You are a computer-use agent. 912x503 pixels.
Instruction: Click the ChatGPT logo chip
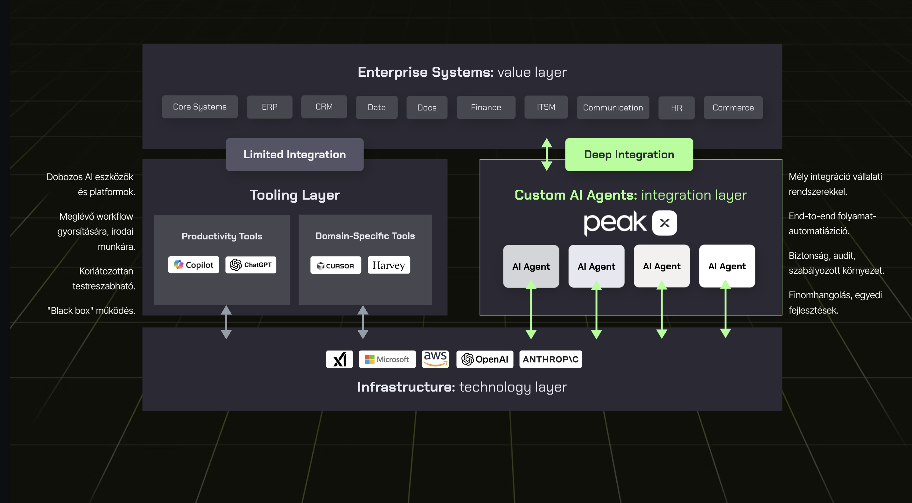pos(251,265)
